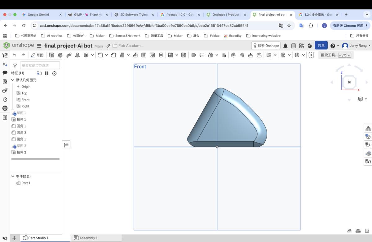
Task: Open the Plane tool dropdown arrow
Action: click(275, 55)
